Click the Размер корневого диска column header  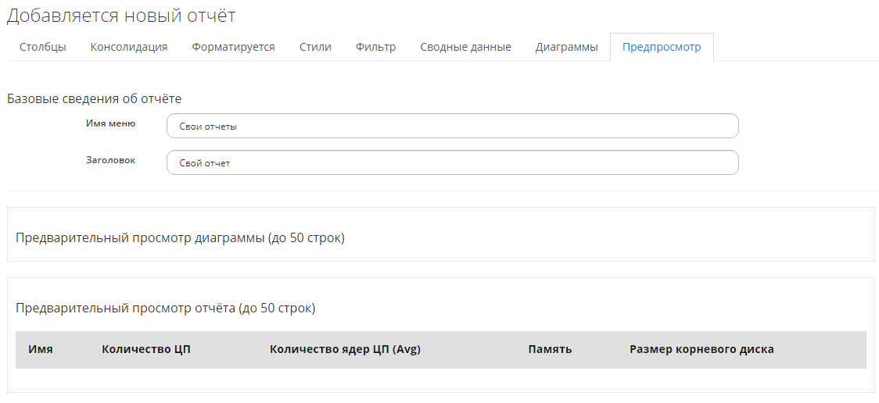701,349
